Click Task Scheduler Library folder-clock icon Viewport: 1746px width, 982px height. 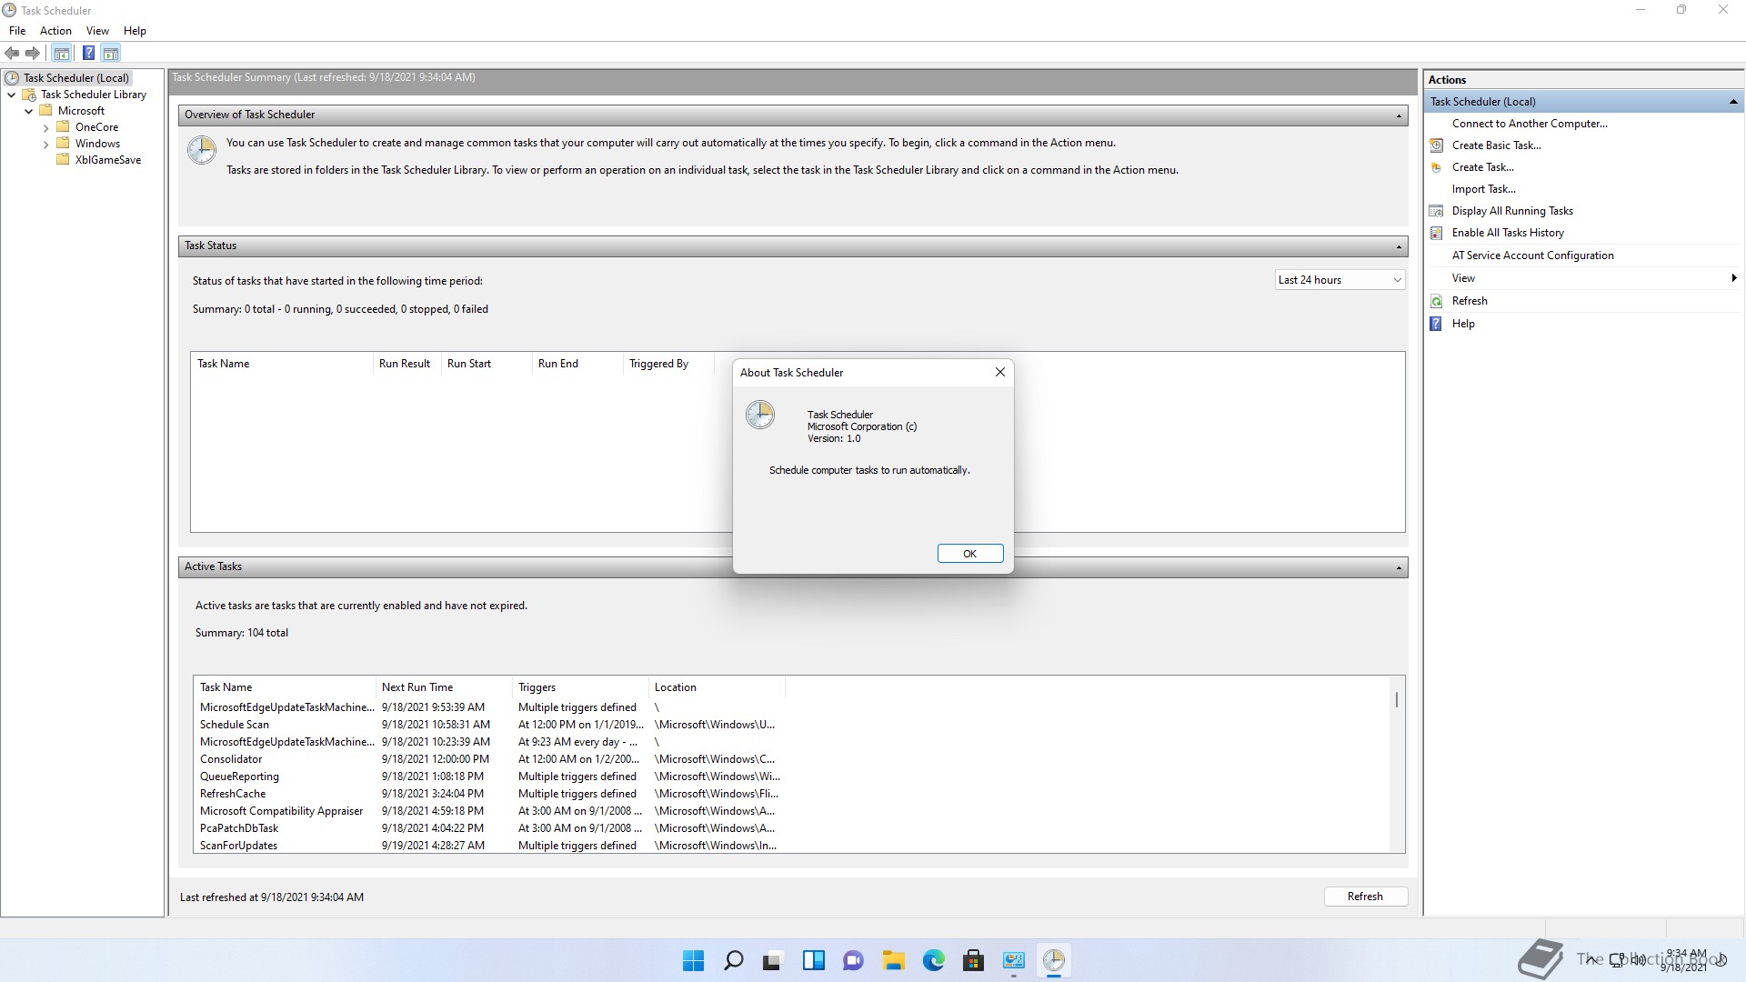tap(29, 95)
